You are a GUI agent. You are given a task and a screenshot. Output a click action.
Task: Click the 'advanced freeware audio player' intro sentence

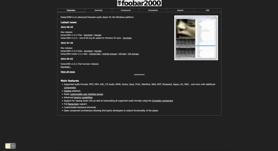click(97, 17)
